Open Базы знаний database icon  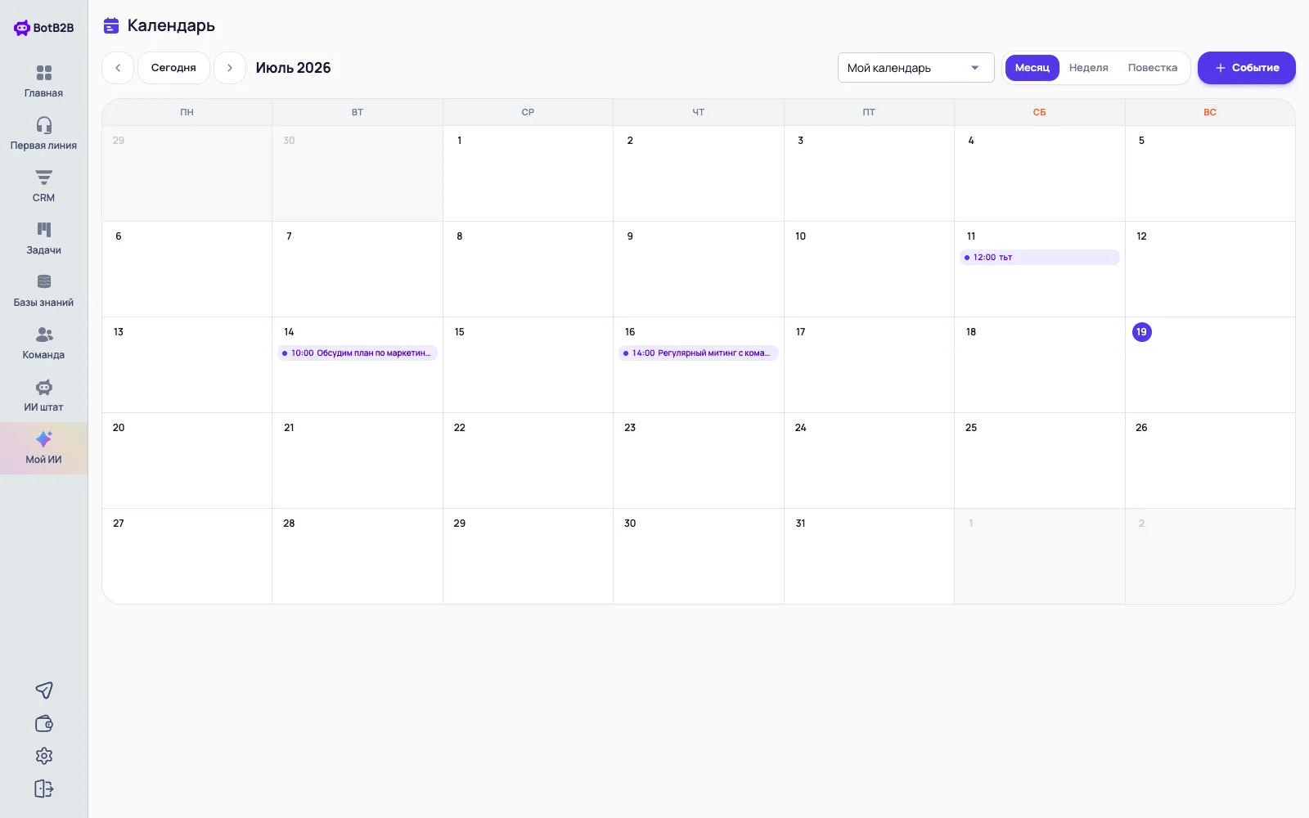pyautogui.click(x=44, y=282)
